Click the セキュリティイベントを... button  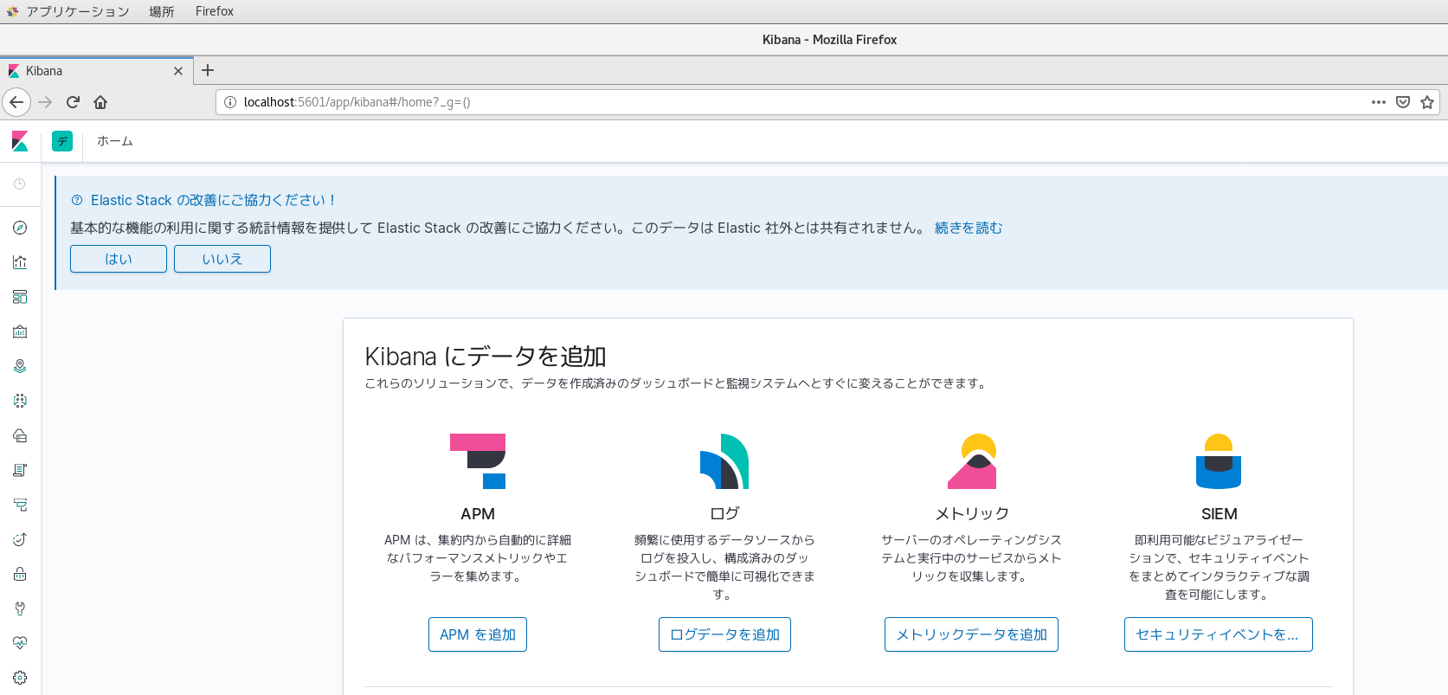pos(1219,634)
